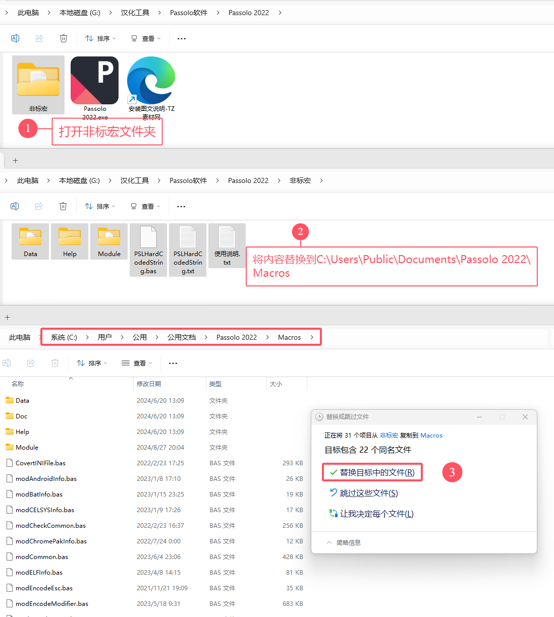Open 查看 dropdown in 非标宏 window
Viewport: 554px width, 617px height.
[145, 206]
